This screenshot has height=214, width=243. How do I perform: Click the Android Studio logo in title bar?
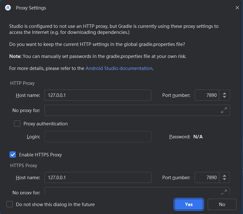click(x=8, y=8)
